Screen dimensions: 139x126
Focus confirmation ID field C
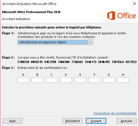(x=52, y=80)
